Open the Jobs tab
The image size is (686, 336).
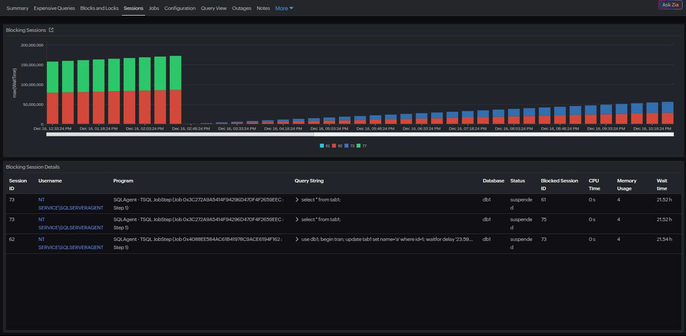(x=154, y=8)
